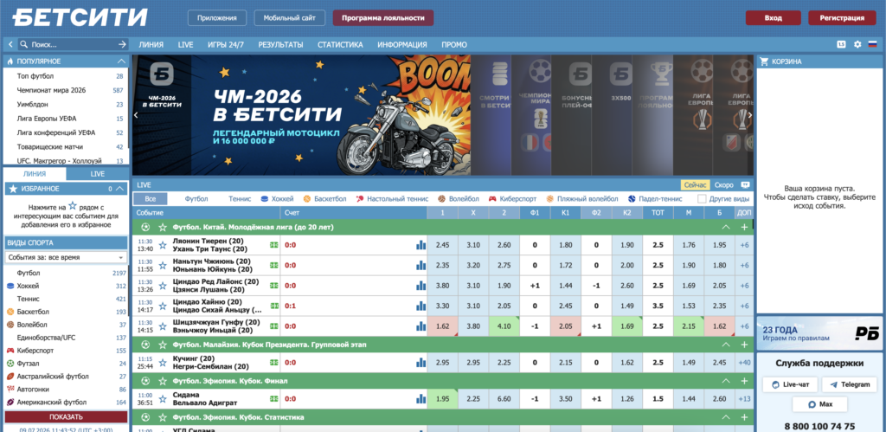Favorite the Наньтун Чжиюнь match star

(163, 265)
